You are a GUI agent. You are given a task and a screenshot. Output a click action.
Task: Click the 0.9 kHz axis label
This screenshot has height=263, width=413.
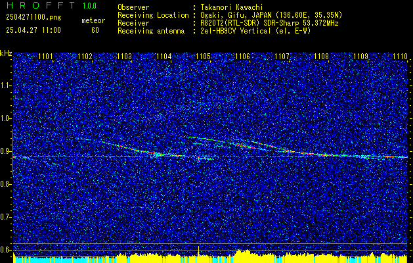click(5, 151)
